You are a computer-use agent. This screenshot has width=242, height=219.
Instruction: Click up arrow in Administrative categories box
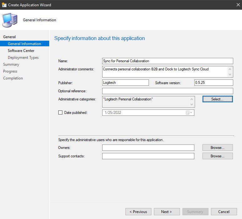[192, 99]
